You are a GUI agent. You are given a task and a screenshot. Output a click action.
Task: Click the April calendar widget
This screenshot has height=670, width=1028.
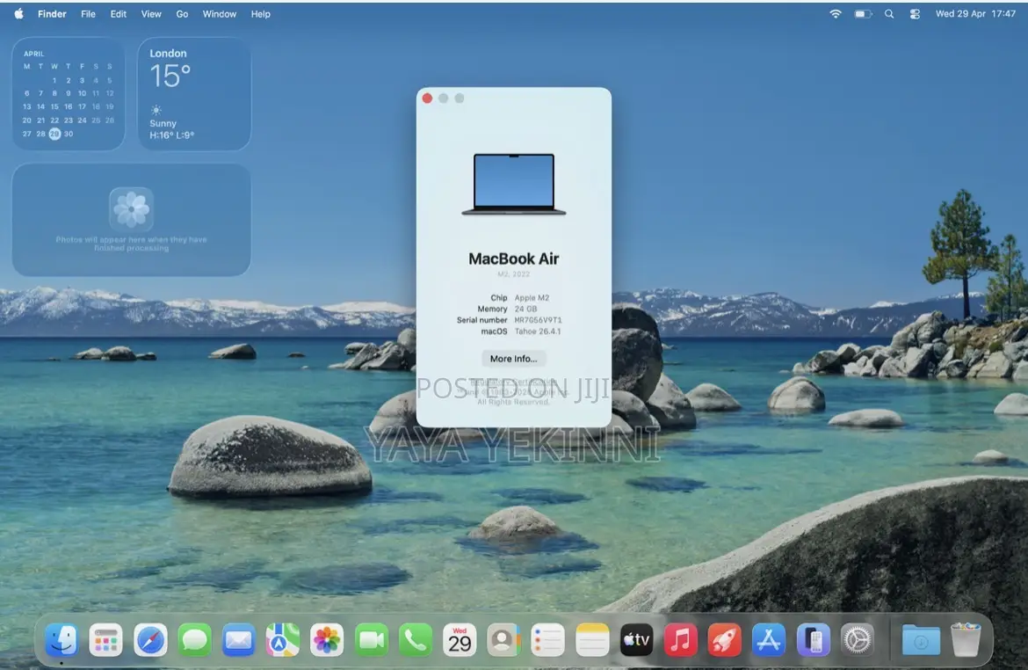pyautogui.click(x=69, y=94)
